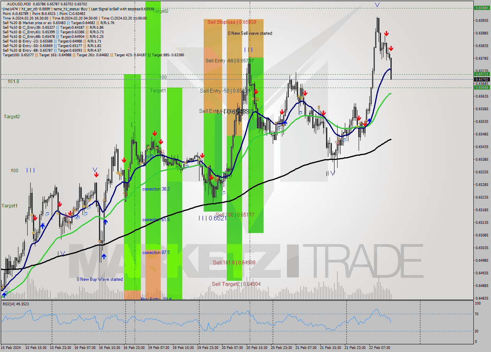Click the '161.8' Fibonacci level label
491x352 pixels.
(13, 81)
